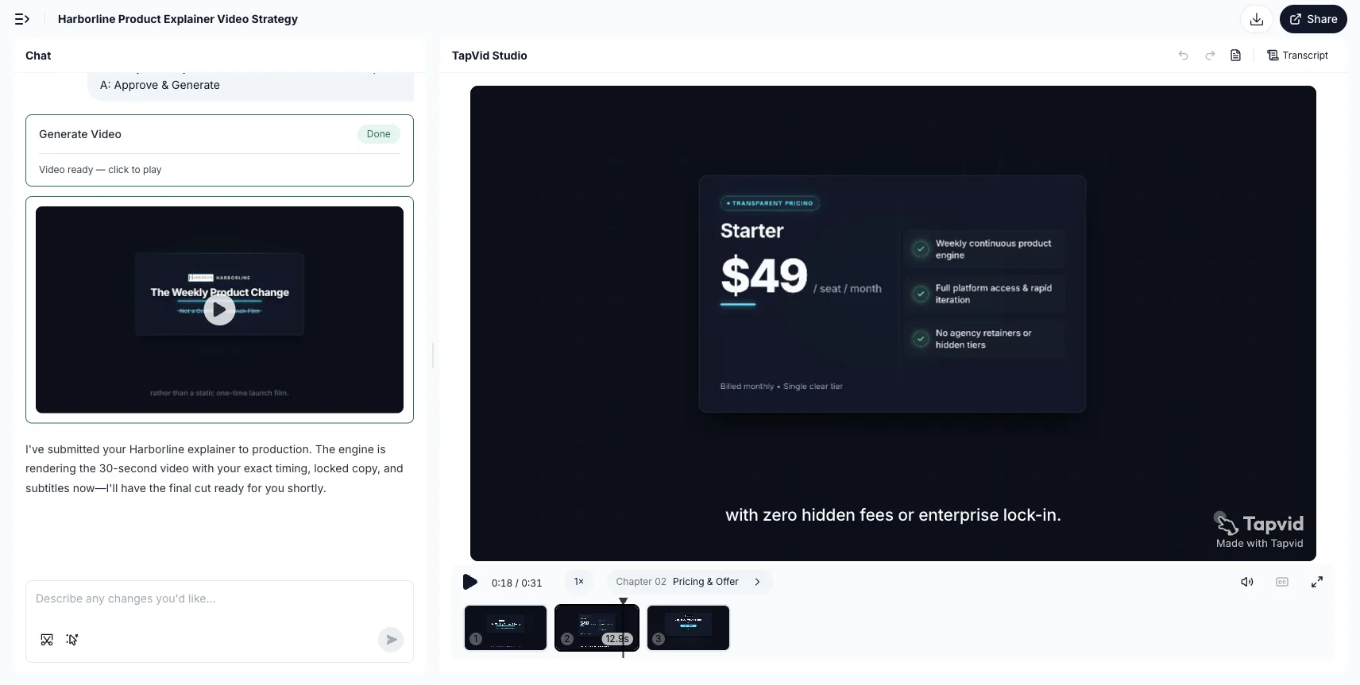Go to next chapter chevron
This screenshot has height=685, width=1360.
(x=757, y=582)
